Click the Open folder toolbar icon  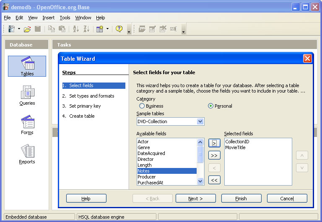point(27,29)
